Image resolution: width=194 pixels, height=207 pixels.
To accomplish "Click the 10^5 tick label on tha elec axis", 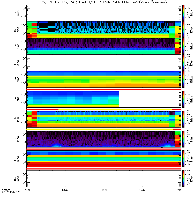I will (x=24, y=17).
